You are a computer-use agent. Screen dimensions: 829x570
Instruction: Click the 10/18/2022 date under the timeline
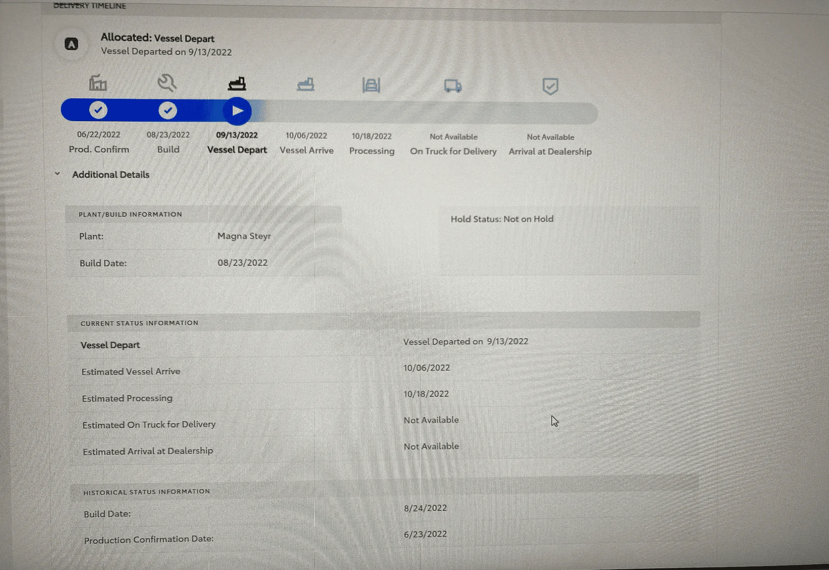pos(371,136)
